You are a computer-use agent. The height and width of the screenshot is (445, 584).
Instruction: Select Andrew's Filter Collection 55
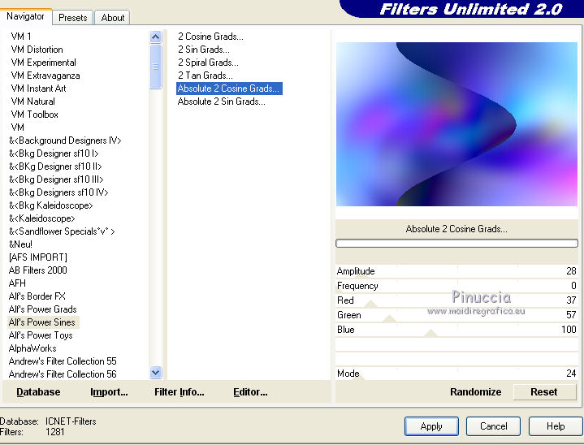pyautogui.click(x=63, y=361)
